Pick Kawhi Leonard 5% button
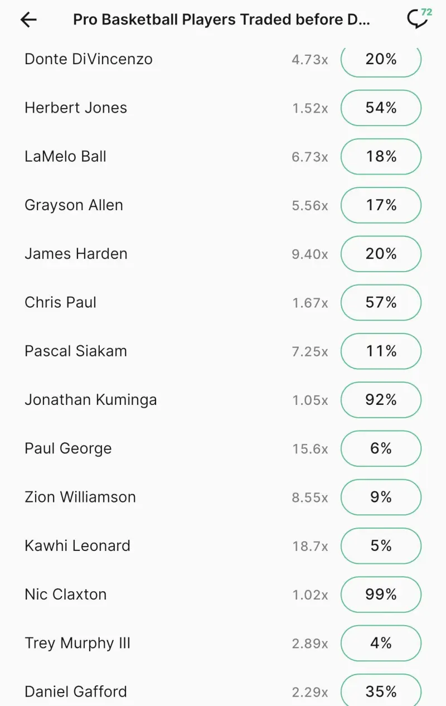Viewport: 446px width, 706px height. tap(381, 545)
